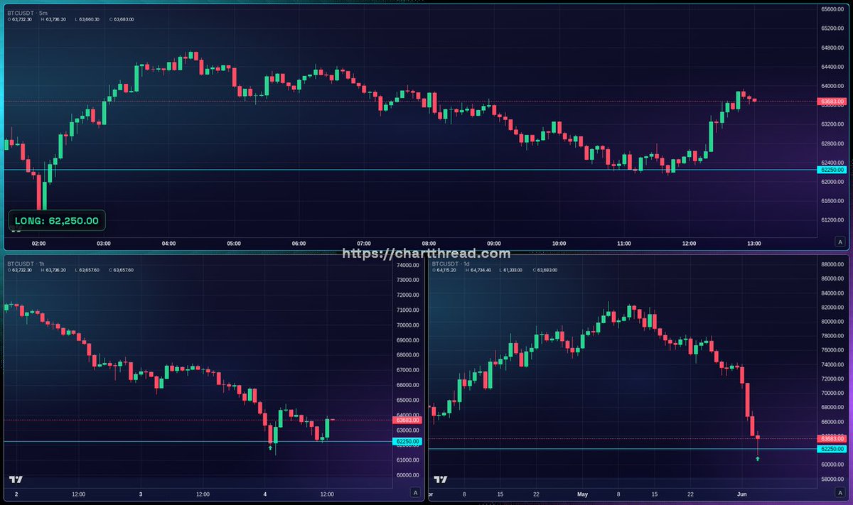Toggle auto-scale A button on 5m chart
Screen dimensions: 853x505
click(839, 242)
